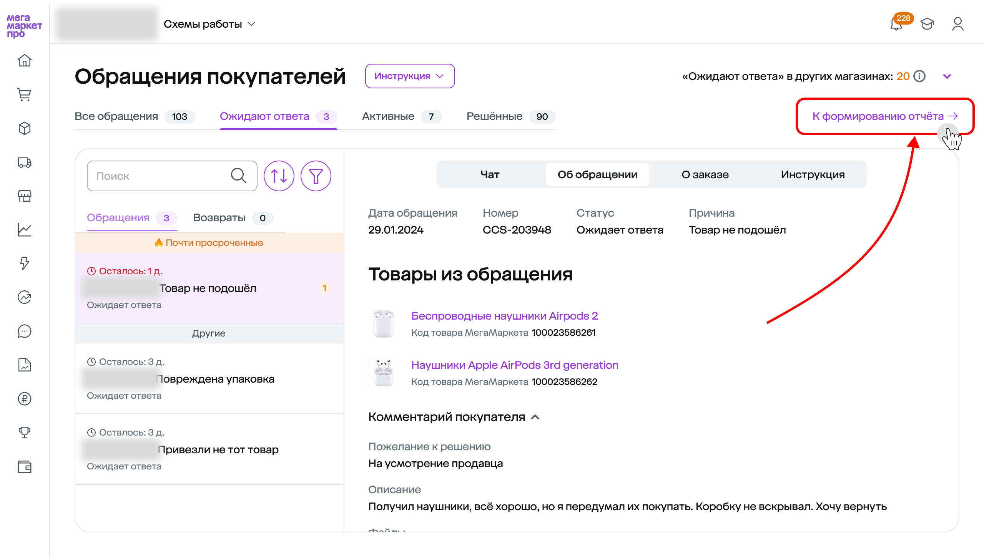Open the filter funnel button
This screenshot has height=557, width=984.
pos(316,176)
